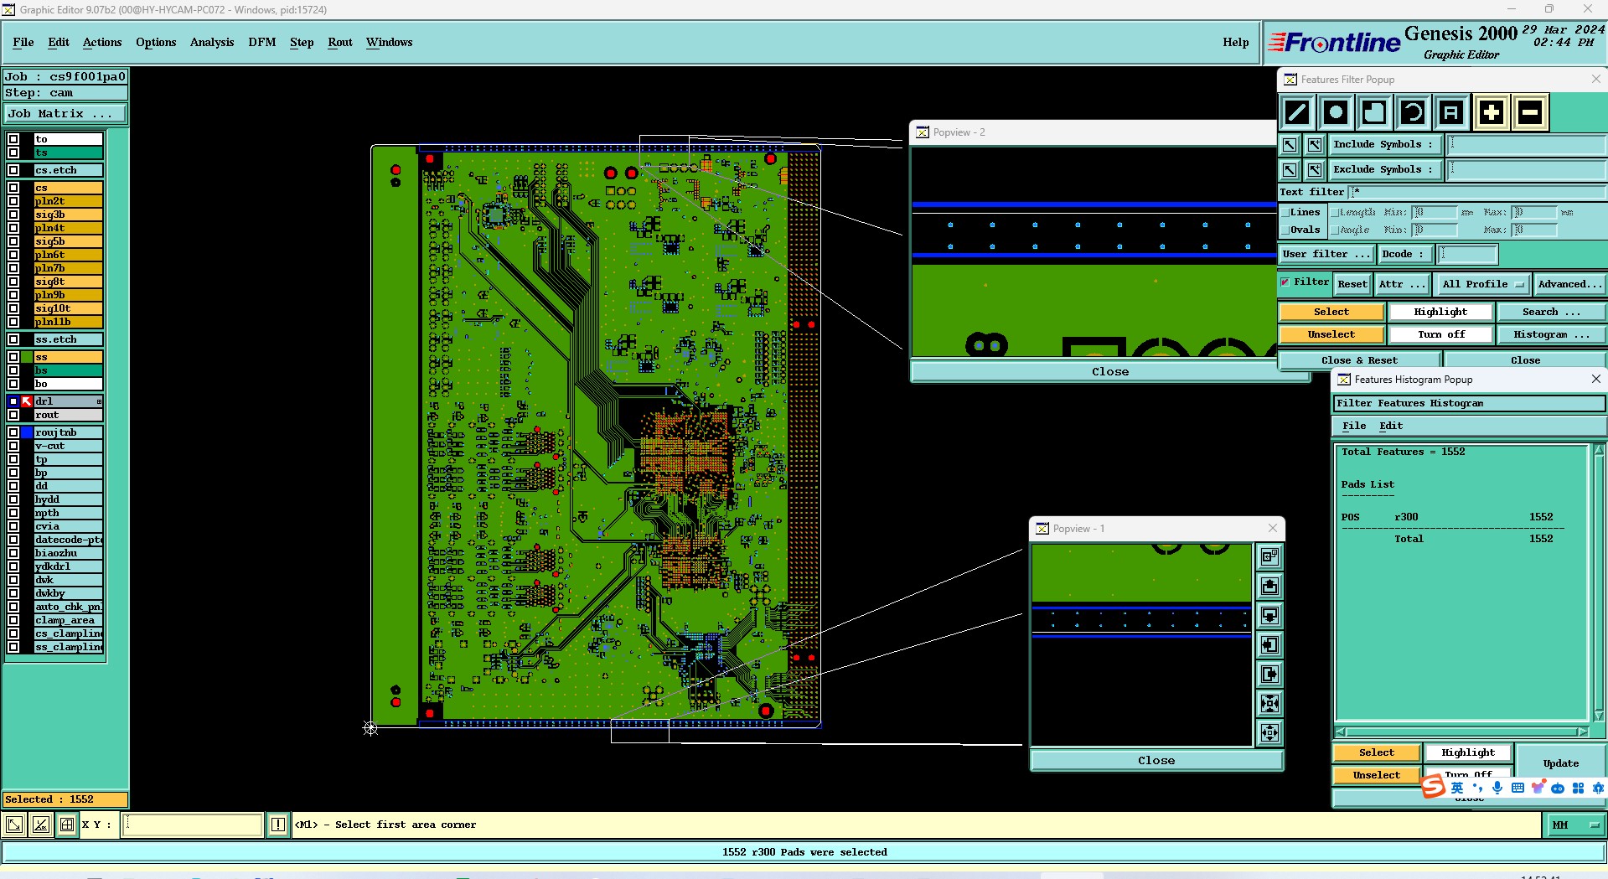This screenshot has width=1608, height=879.
Task: Toggle the Surfaces feature type filter
Action: (x=1374, y=112)
